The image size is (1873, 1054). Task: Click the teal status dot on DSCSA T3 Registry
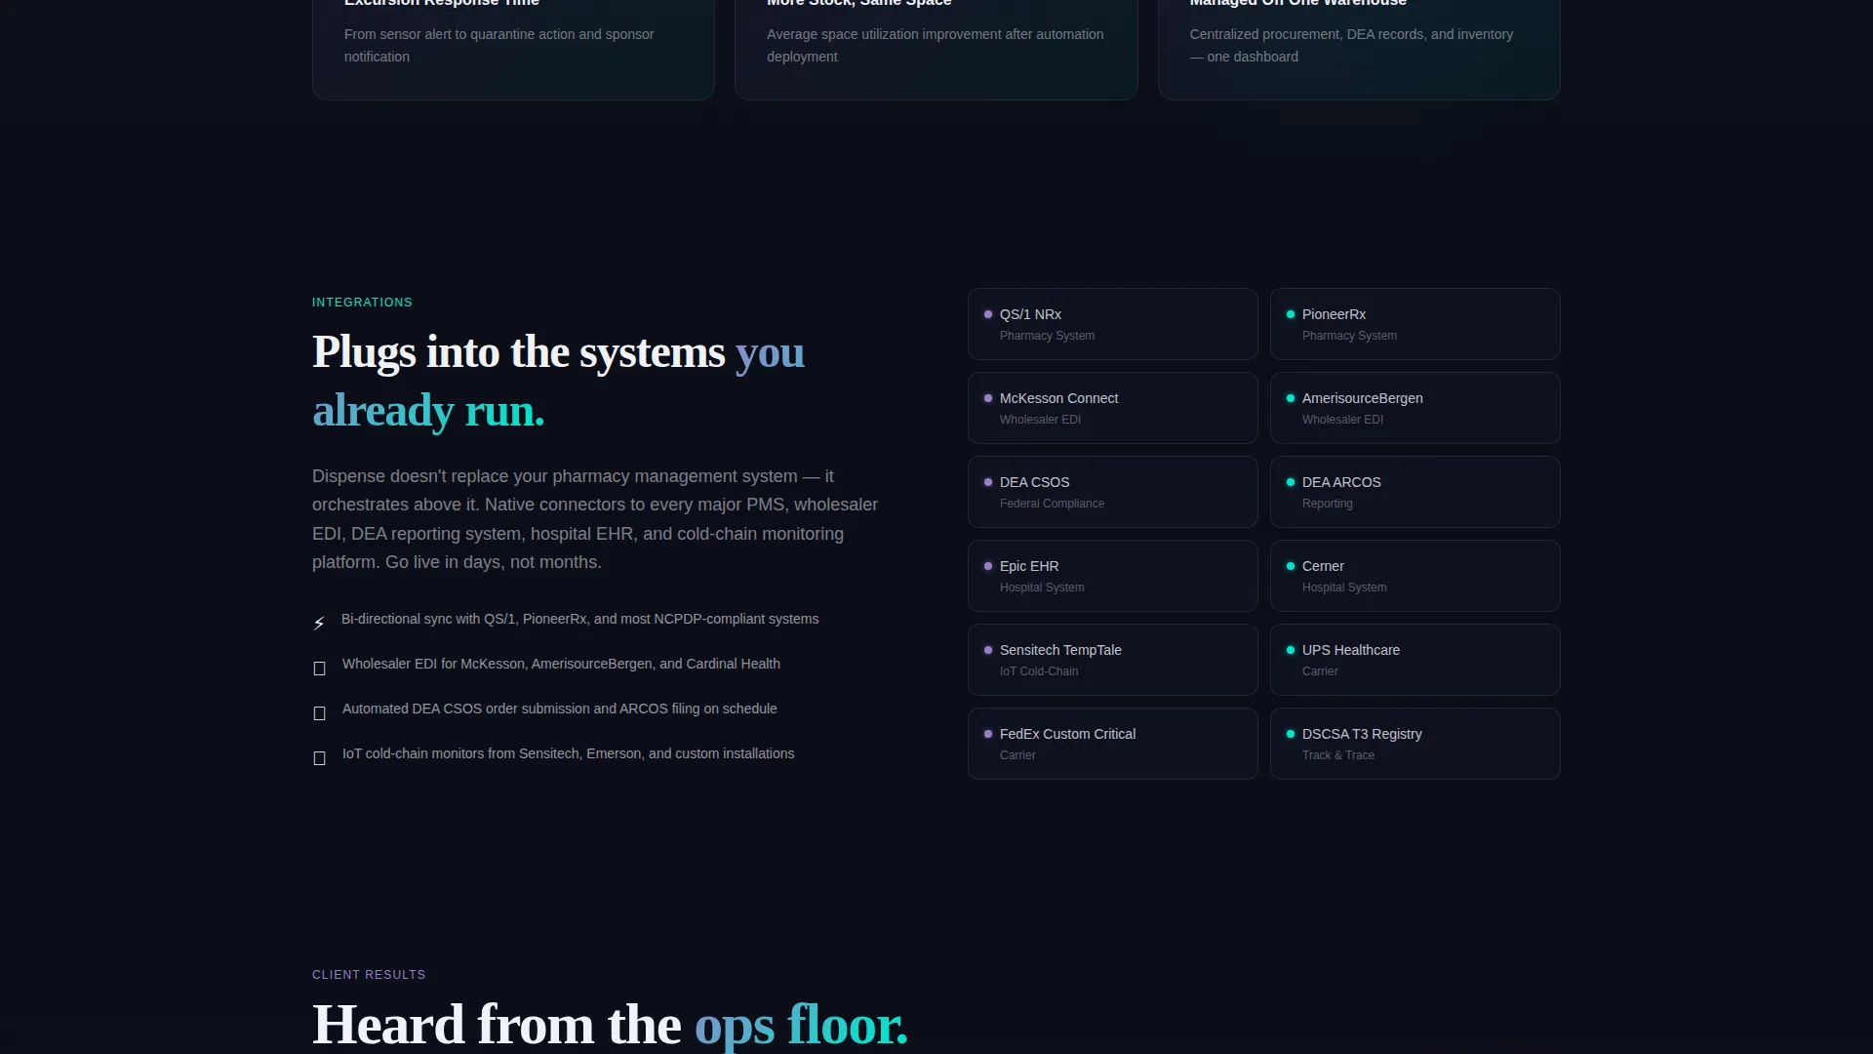click(x=1291, y=734)
